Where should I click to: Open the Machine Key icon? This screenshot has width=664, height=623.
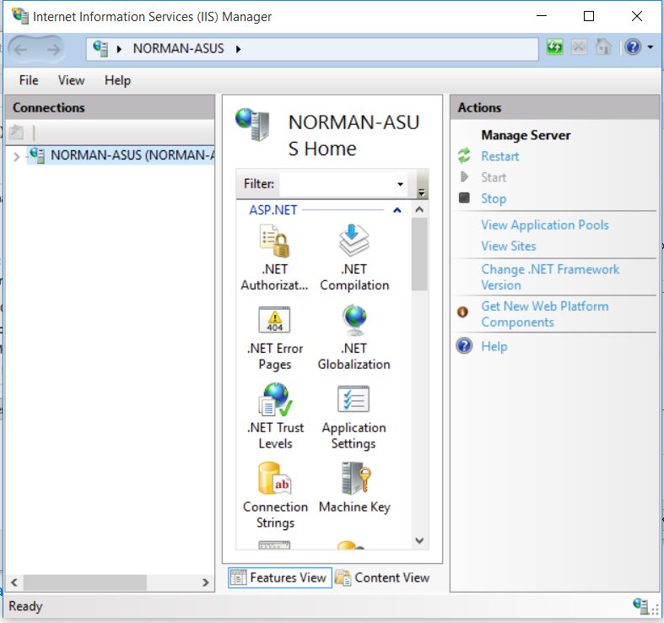(x=355, y=478)
